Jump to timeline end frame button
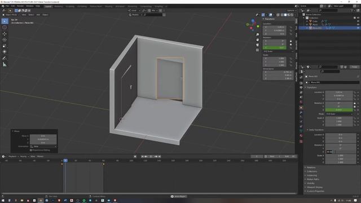This screenshot has width=361, height=203. click(160, 157)
